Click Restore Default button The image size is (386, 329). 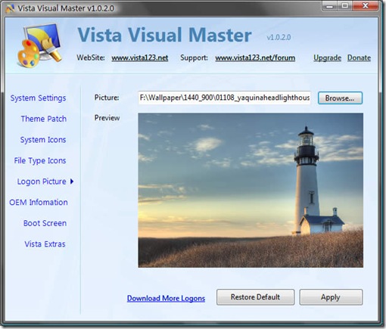tap(255, 297)
